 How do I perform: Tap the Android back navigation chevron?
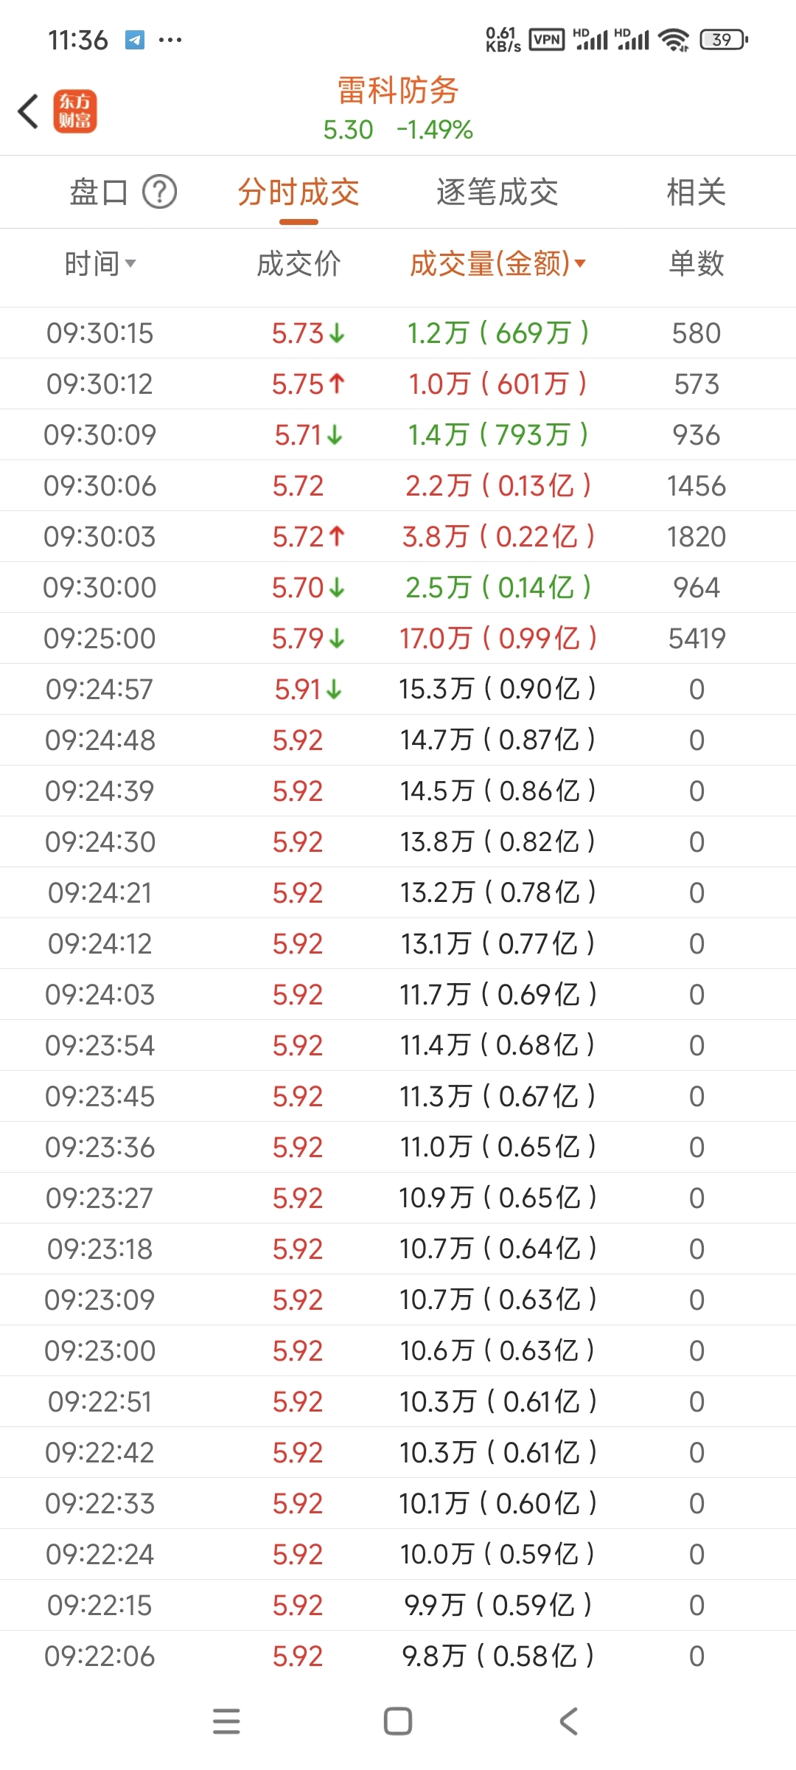tap(569, 1721)
